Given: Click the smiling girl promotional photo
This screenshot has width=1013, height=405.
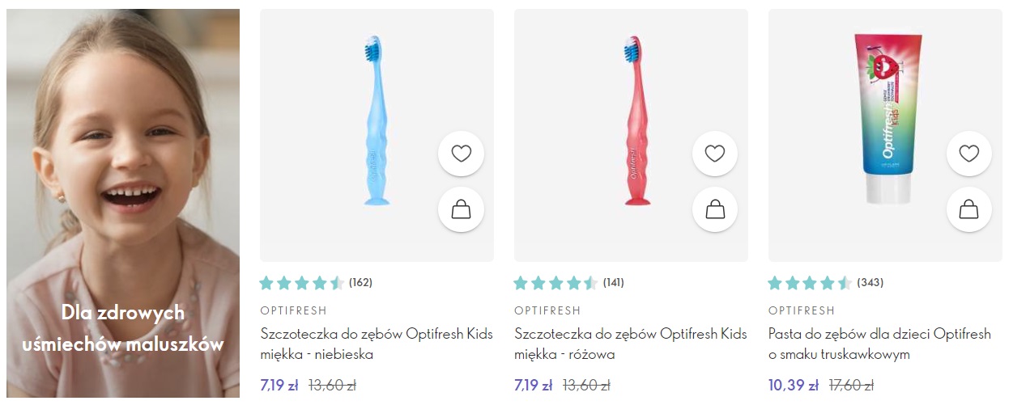Looking at the screenshot, I should (x=123, y=203).
